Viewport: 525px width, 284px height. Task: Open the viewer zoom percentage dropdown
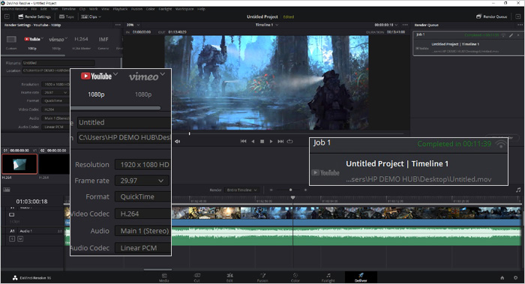[x=133, y=25]
